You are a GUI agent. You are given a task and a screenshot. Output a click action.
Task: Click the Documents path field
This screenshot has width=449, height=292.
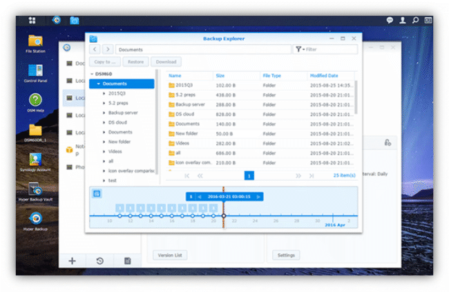203,49
